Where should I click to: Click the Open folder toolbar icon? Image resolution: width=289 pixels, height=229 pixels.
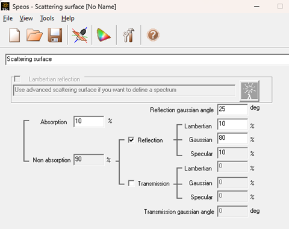(34, 35)
